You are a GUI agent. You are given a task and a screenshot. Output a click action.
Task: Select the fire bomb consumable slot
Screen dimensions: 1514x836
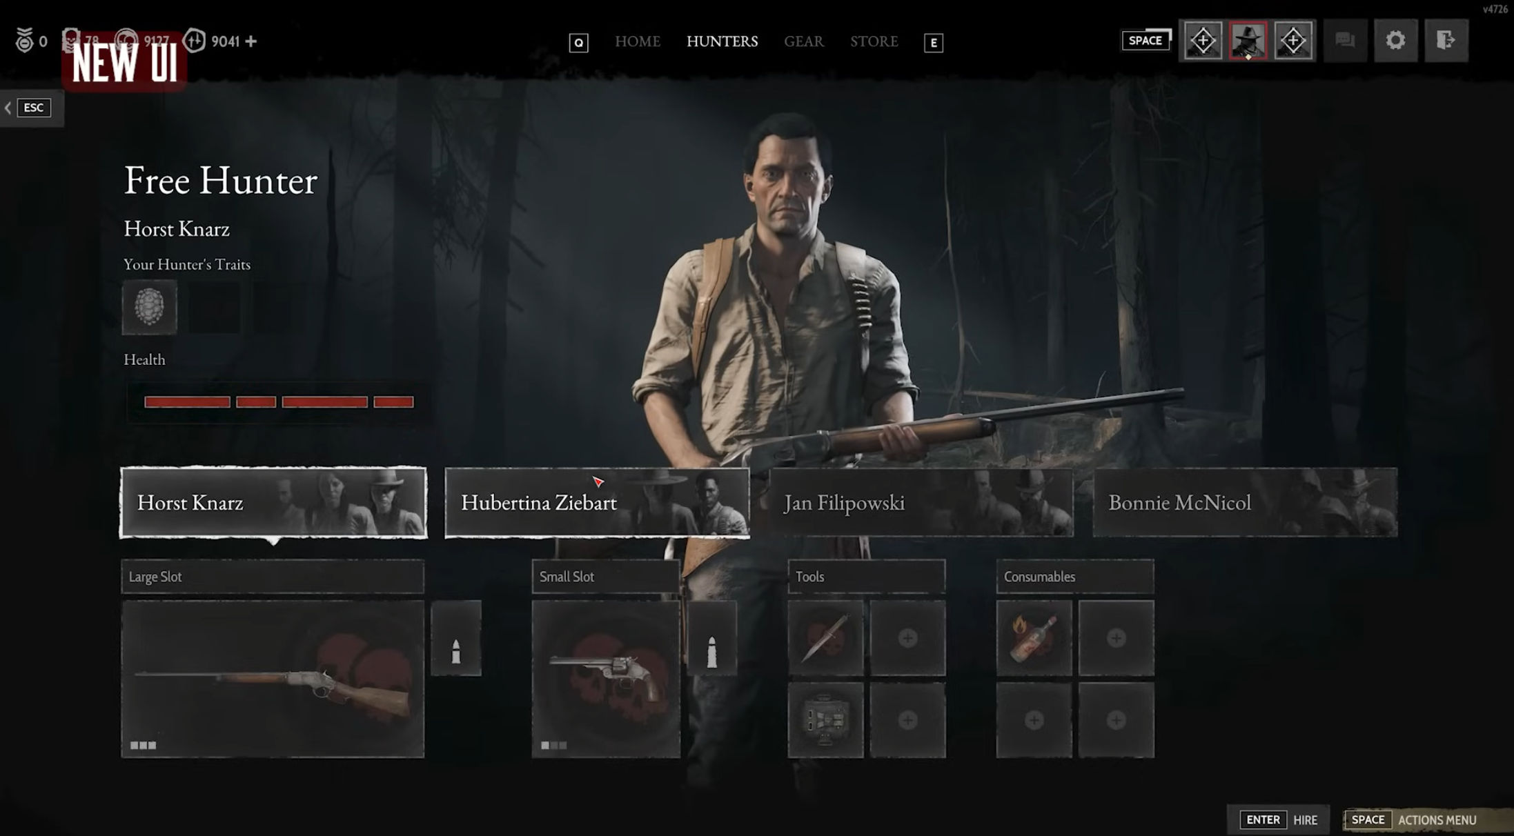tap(1034, 638)
